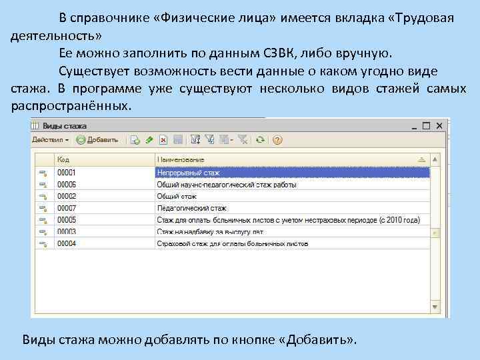Select row icon for code 00002
The height and width of the screenshot is (360, 480).
[x=43, y=197]
